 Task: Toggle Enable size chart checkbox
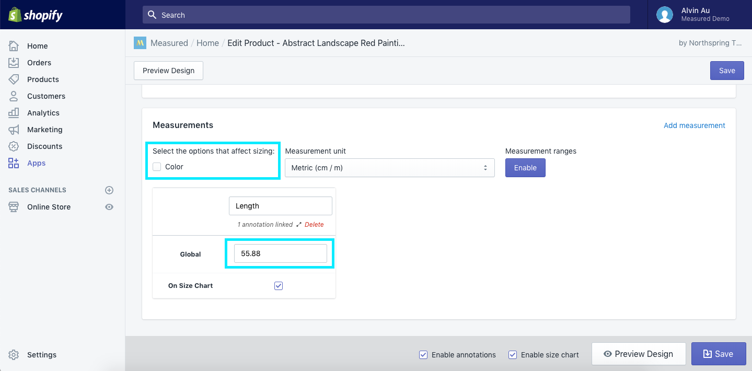513,355
